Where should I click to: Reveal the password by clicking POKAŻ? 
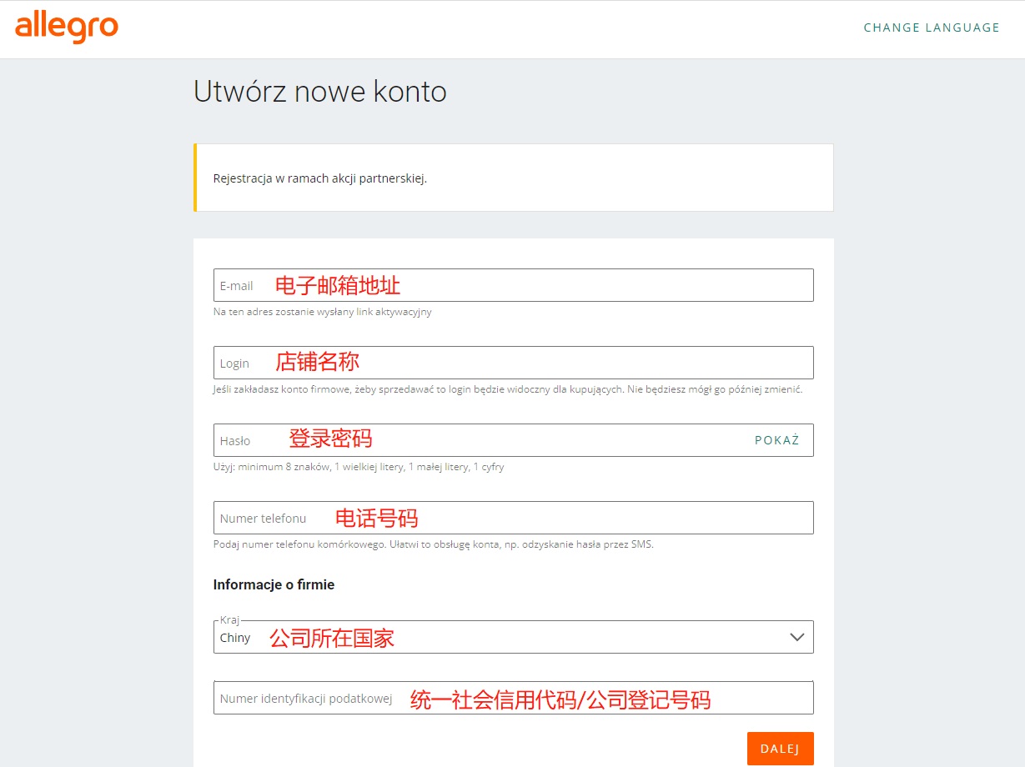pyautogui.click(x=776, y=440)
